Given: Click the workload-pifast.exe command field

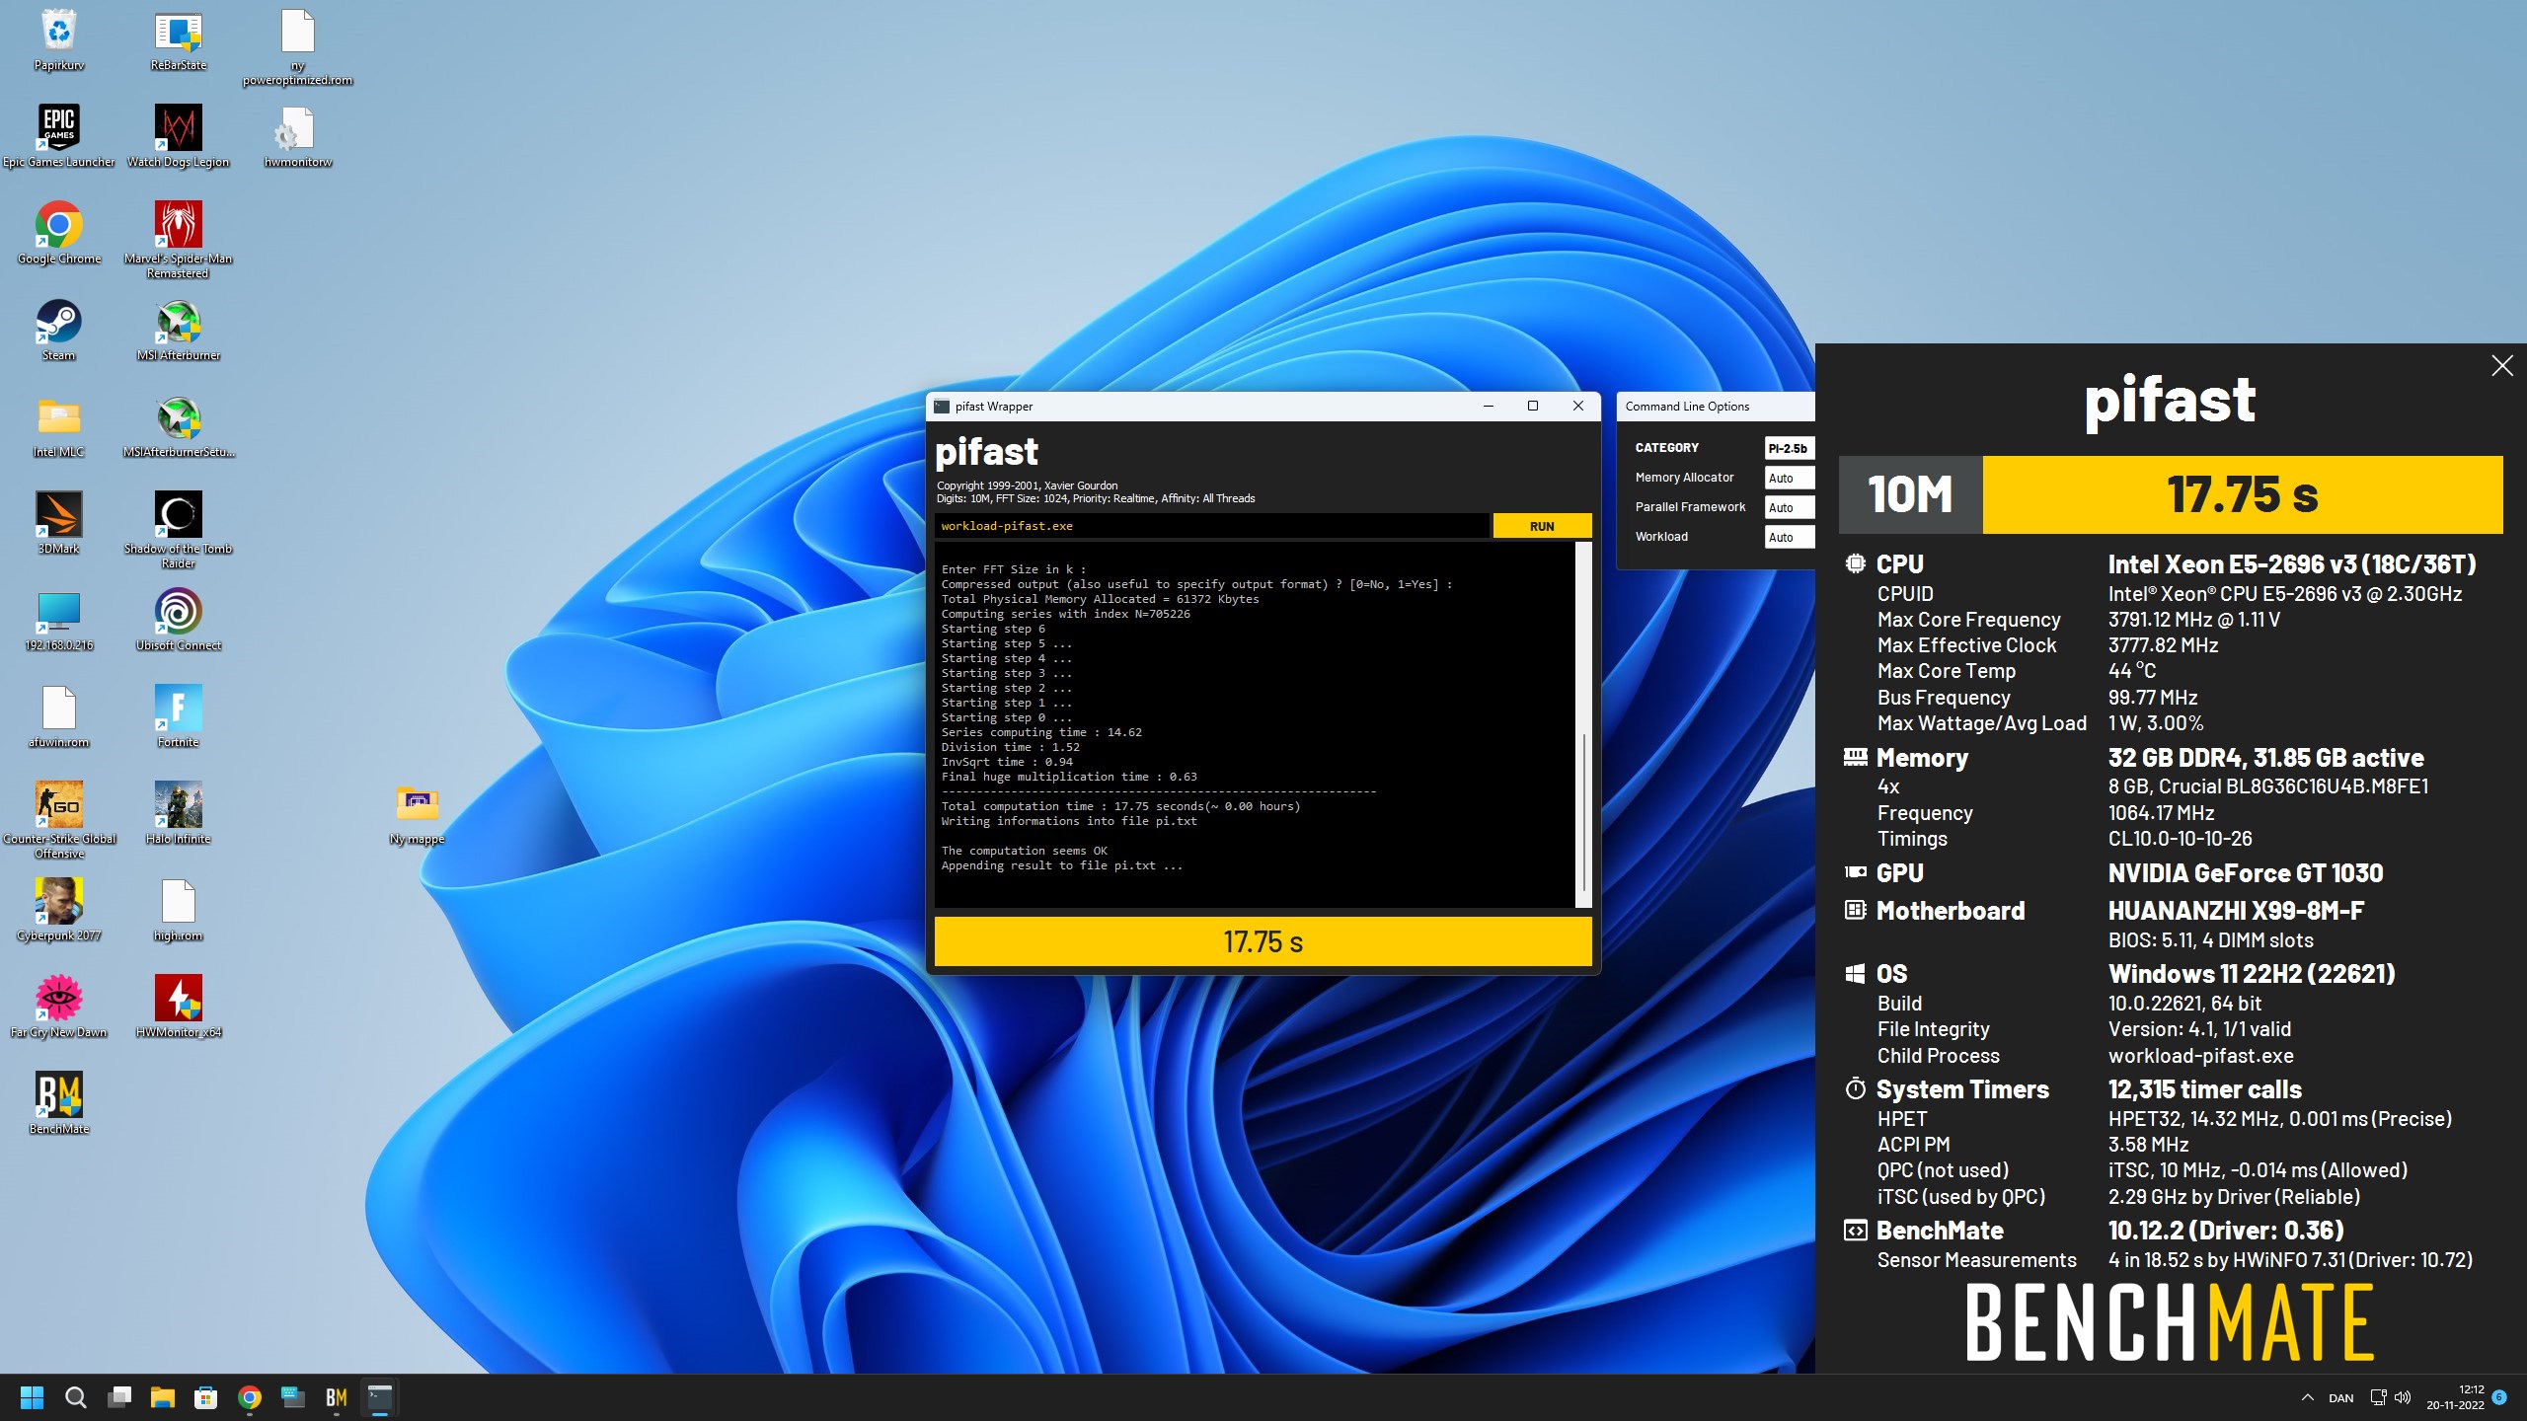Looking at the screenshot, I should [x=1212, y=526].
